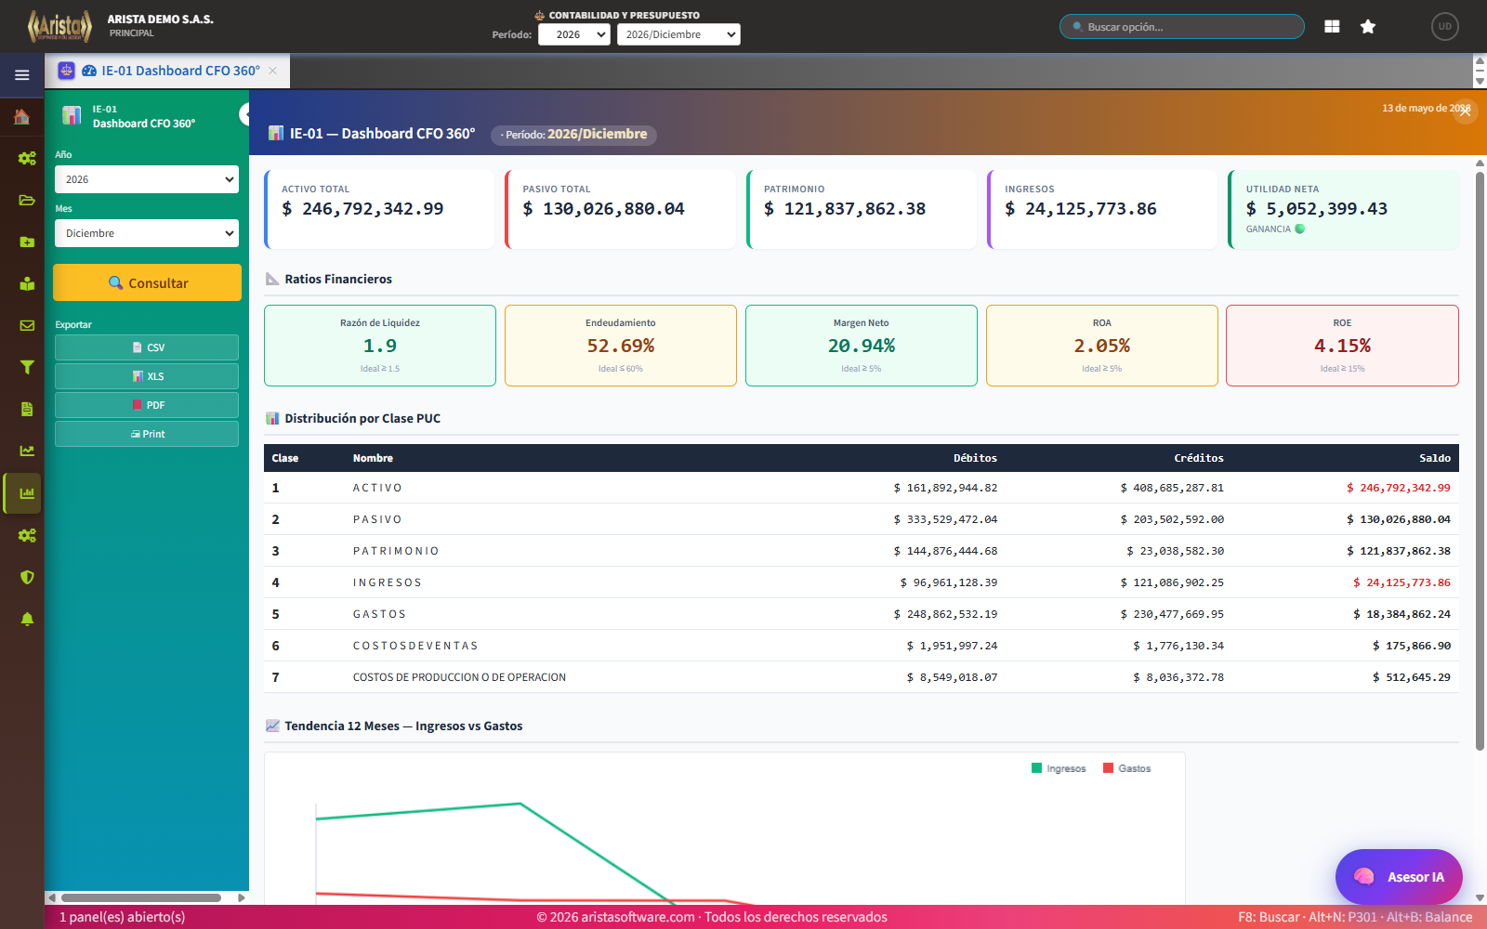This screenshot has height=929, width=1487.
Task: Click the Arista logo
Action: 59,26
